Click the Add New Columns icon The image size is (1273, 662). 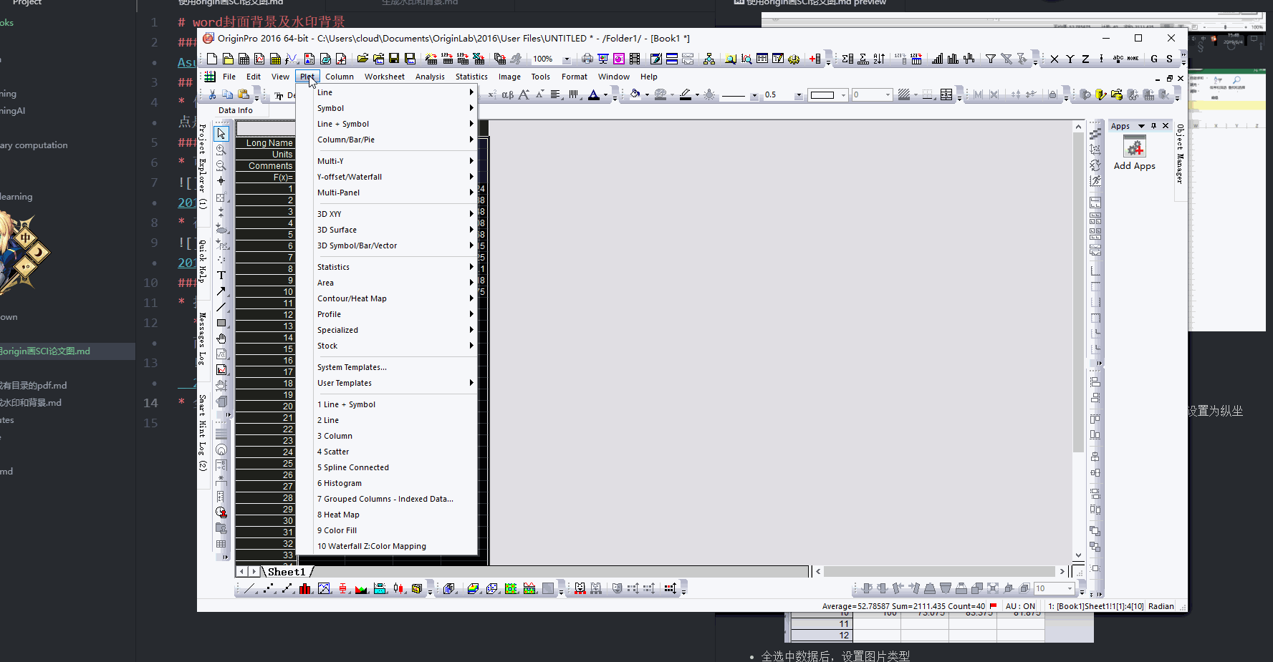(815, 59)
